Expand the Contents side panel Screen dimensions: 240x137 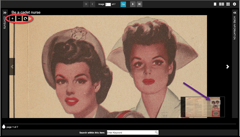[x=5, y=13]
